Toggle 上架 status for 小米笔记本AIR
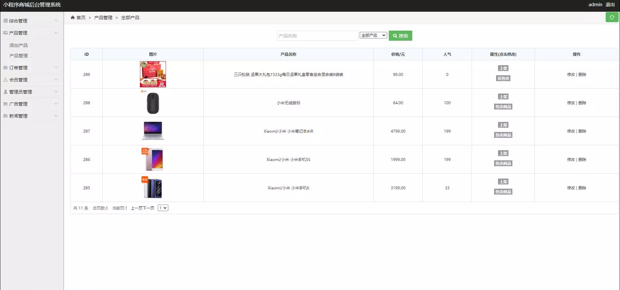The width and height of the screenshot is (620, 290). tap(503, 125)
